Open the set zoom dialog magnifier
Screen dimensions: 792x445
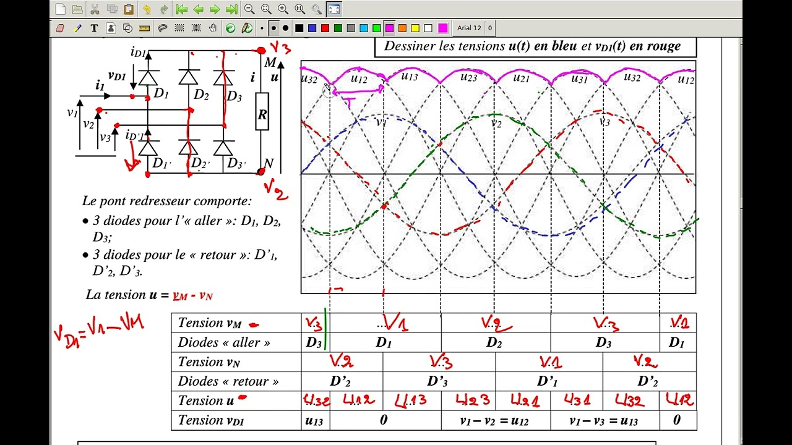[x=316, y=9]
